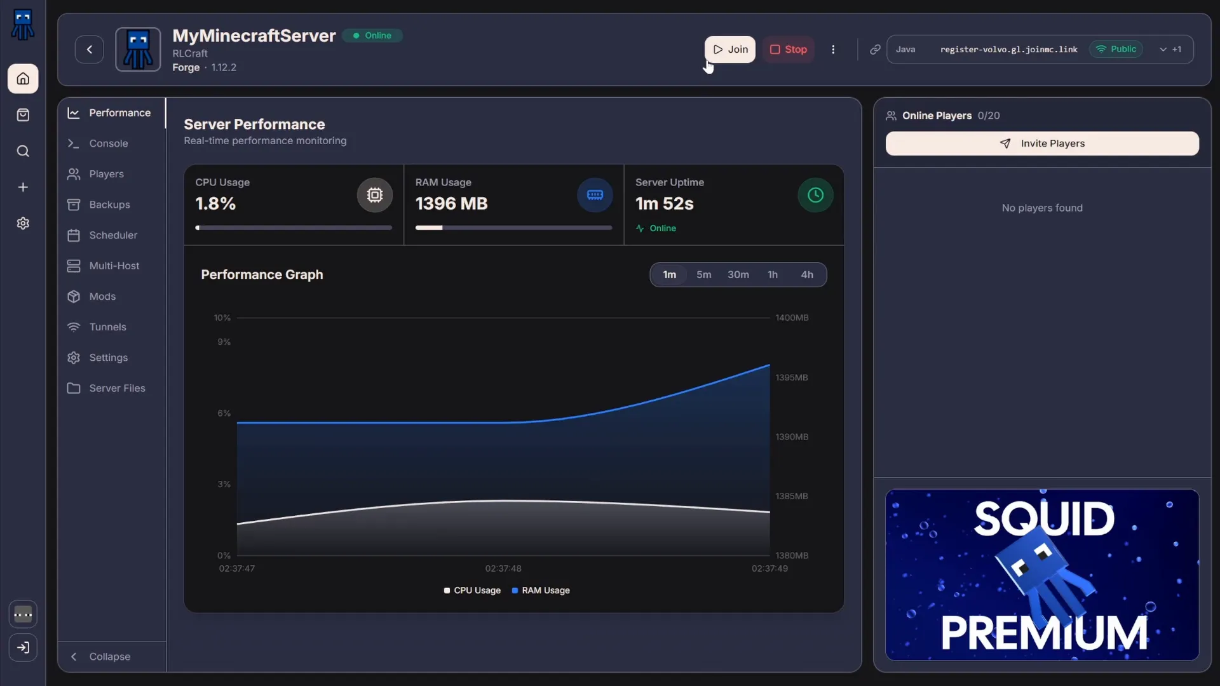Select the 1m graph range
The height and width of the screenshot is (686, 1220).
pos(670,275)
